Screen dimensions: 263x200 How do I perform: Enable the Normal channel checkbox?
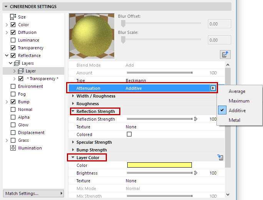pos(13,109)
